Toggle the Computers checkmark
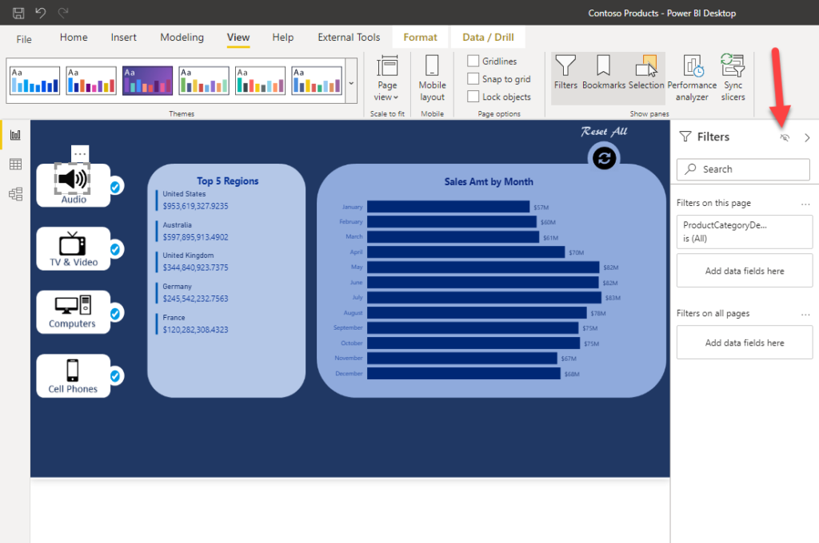819x543 pixels. [115, 314]
